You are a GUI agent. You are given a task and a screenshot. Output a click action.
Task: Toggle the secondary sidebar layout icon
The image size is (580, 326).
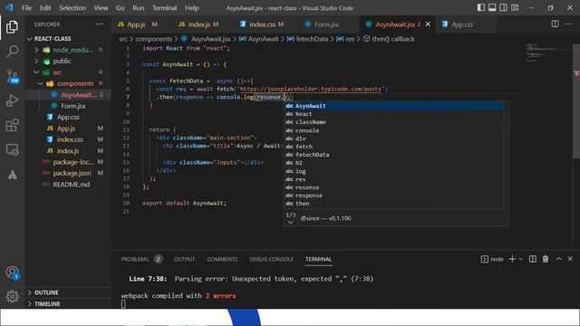tap(504, 7)
